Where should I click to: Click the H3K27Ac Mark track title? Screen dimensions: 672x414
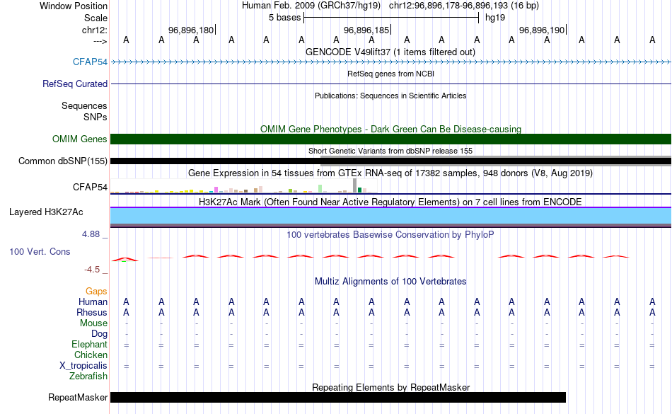(x=390, y=202)
